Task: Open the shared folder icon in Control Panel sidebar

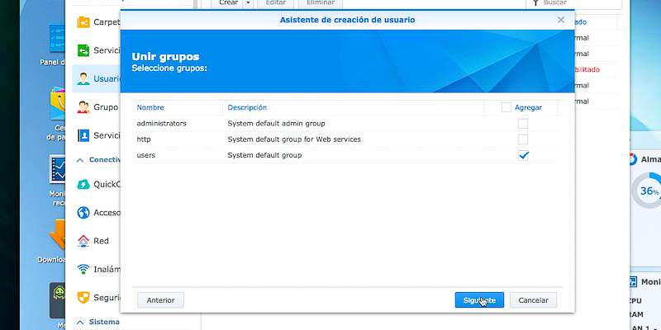Action: (83, 22)
